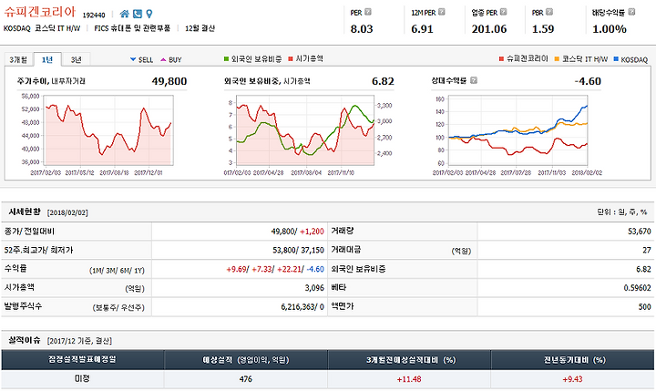Click the 시세현황 section heading
Screen dimensions: 656x392
tap(25, 211)
